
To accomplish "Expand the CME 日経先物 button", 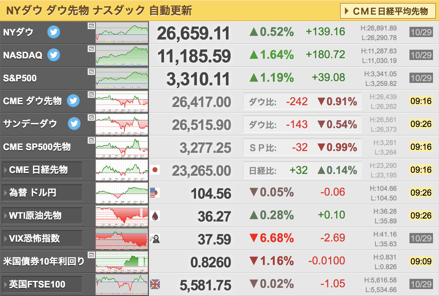I will [x=42, y=170].
